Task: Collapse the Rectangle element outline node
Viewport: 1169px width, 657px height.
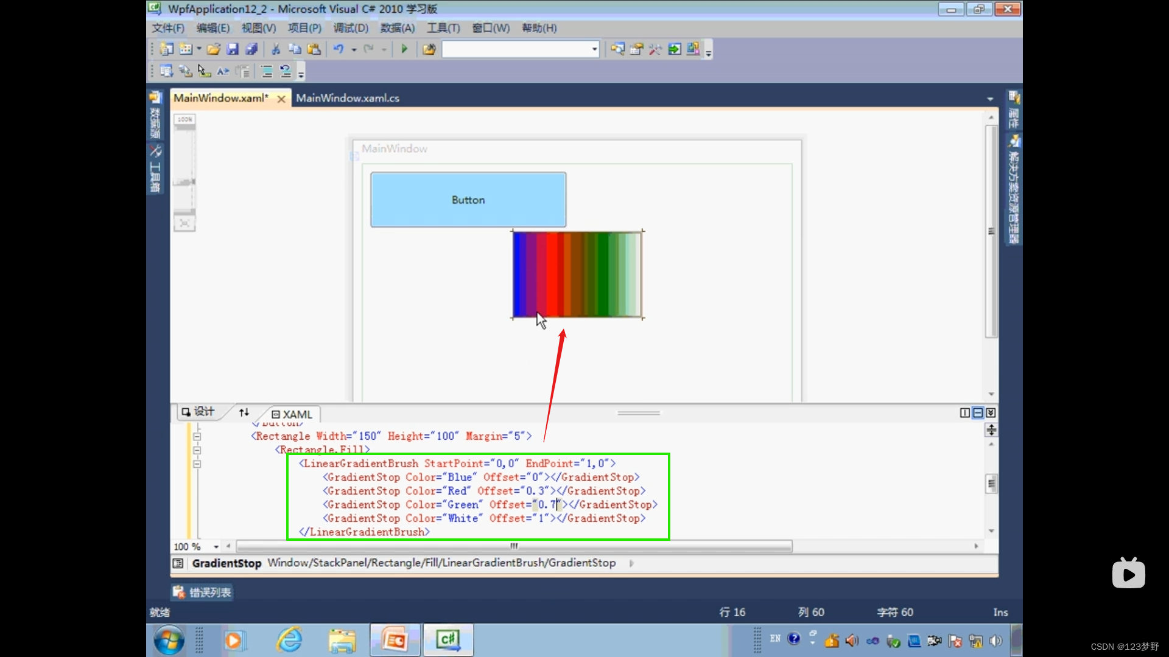Action: pyautogui.click(x=197, y=437)
